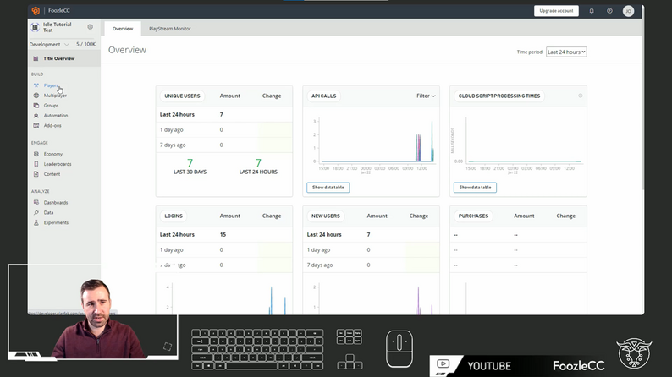Open the Multiplayer menu item
This screenshot has height=377, width=672.
click(x=55, y=96)
